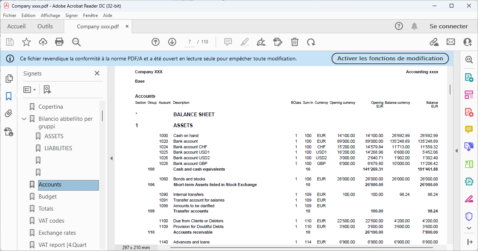478x251 pixels.
Task: Rotate the page with rotate icon
Action: pos(311,42)
